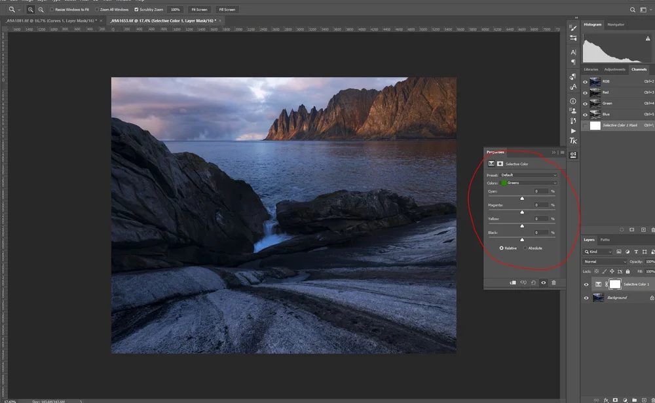This screenshot has height=403, width=655.
Task: Clip adjustment to layer icon in Properties
Action: (x=513, y=282)
